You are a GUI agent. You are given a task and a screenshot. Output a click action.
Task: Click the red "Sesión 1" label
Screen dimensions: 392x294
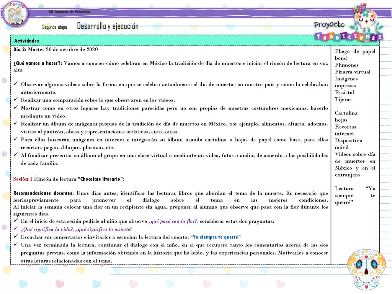pos(23,179)
